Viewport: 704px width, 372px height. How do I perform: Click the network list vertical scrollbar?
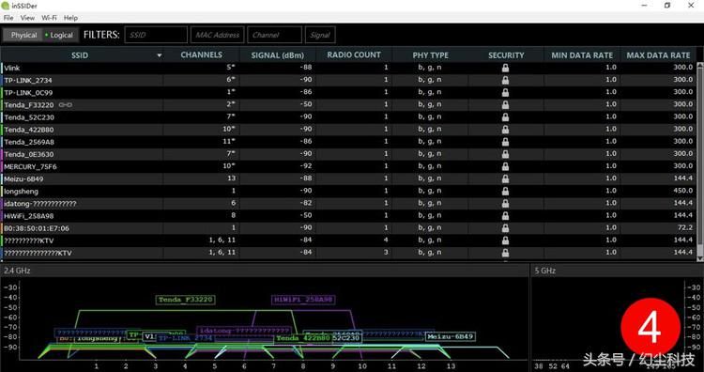pos(699,162)
